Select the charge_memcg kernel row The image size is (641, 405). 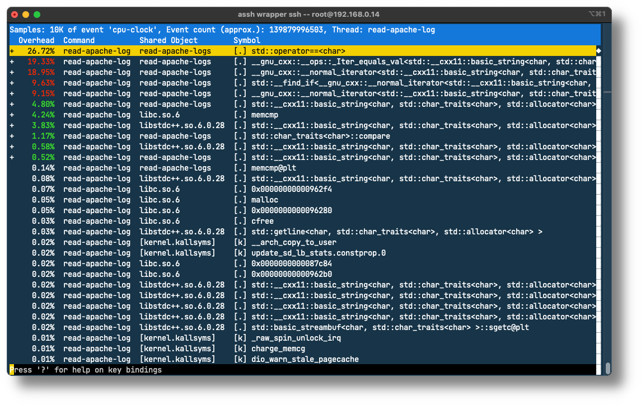[303, 349]
